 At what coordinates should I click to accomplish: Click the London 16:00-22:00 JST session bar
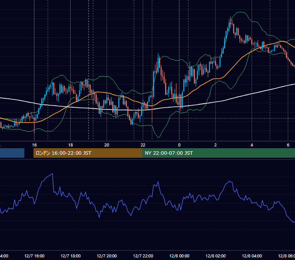88,153
